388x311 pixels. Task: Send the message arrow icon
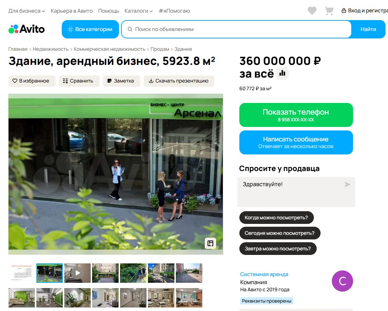point(347,184)
